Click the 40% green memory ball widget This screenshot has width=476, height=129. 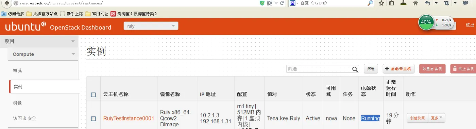click(426, 22)
